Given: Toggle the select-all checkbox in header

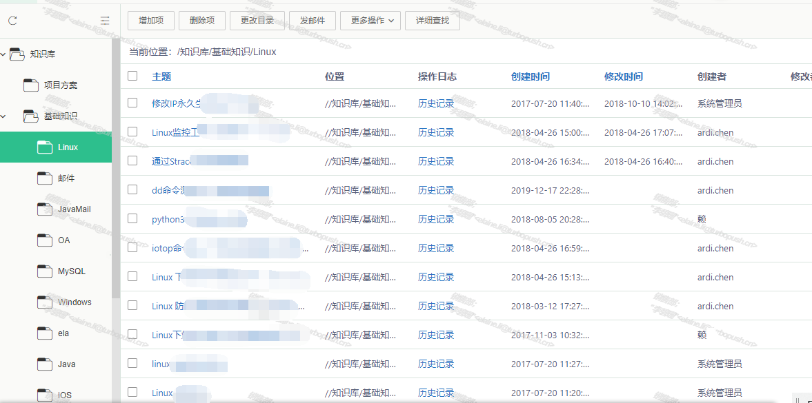Looking at the screenshot, I should 132,76.
